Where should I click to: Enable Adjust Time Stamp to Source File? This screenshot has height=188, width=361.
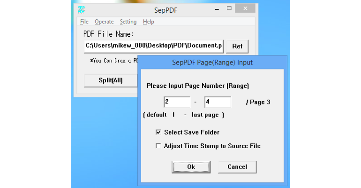[x=158, y=146]
